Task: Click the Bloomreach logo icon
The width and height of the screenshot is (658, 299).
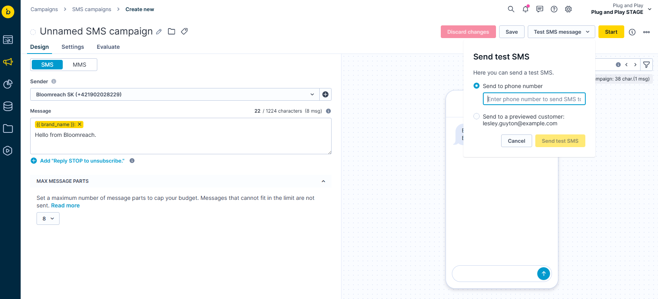Action: point(8,12)
